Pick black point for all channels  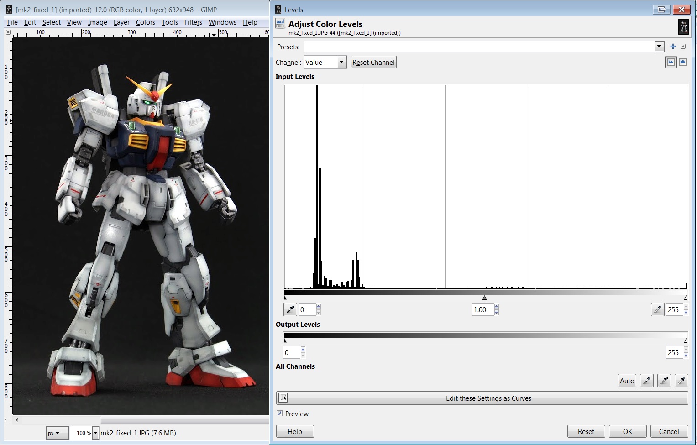point(647,381)
